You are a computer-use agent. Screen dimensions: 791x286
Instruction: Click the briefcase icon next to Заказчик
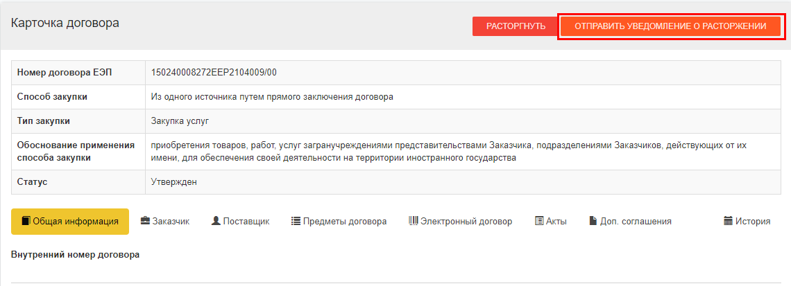(x=145, y=221)
